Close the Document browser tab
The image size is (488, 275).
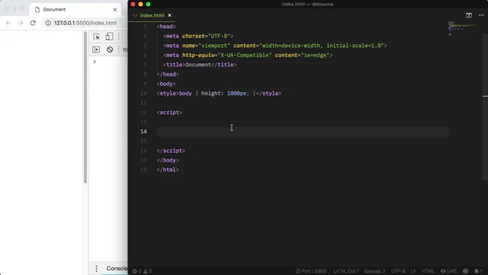coord(115,9)
